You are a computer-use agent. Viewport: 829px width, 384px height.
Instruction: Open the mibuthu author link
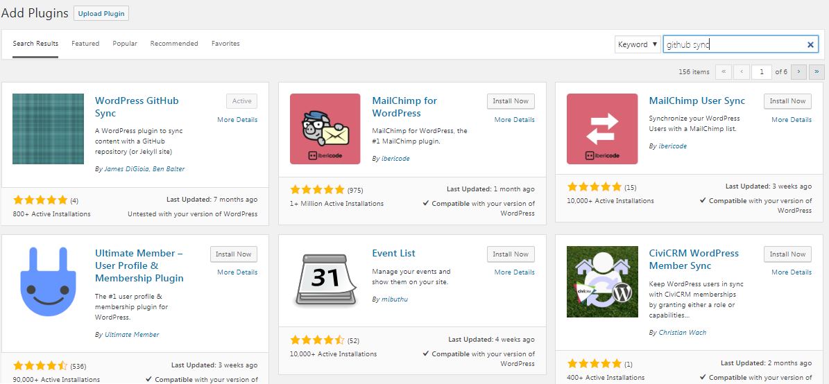pos(395,299)
